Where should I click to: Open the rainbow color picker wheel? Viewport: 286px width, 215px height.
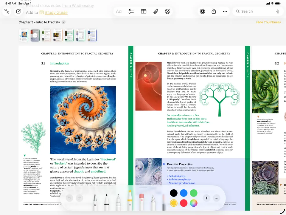coord(194,203)
